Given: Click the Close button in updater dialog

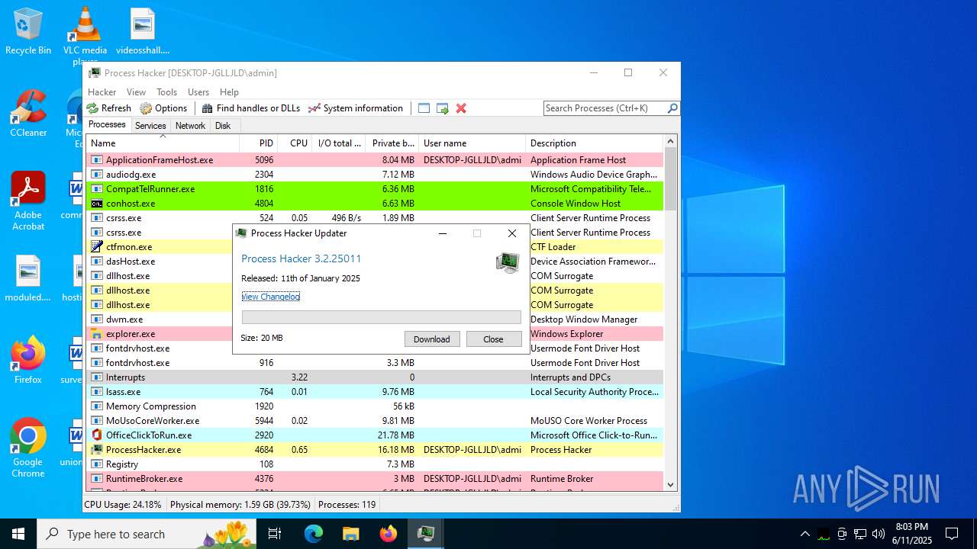Looking at the screenshot, I should (494, 339).
